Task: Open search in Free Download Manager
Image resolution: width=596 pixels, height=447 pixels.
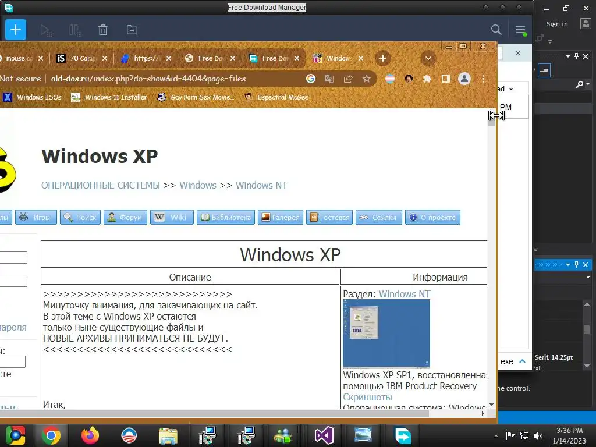Action: [496, 30]
